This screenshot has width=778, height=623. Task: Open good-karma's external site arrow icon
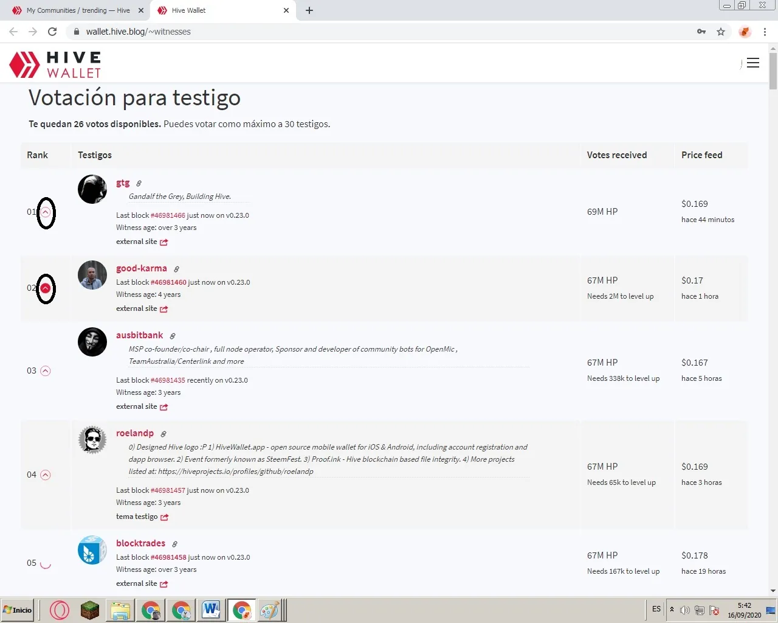click(x=164, y=309)
